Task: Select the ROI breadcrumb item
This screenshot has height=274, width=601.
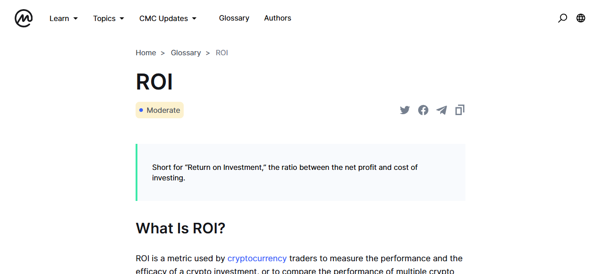Action: point(222,53)
